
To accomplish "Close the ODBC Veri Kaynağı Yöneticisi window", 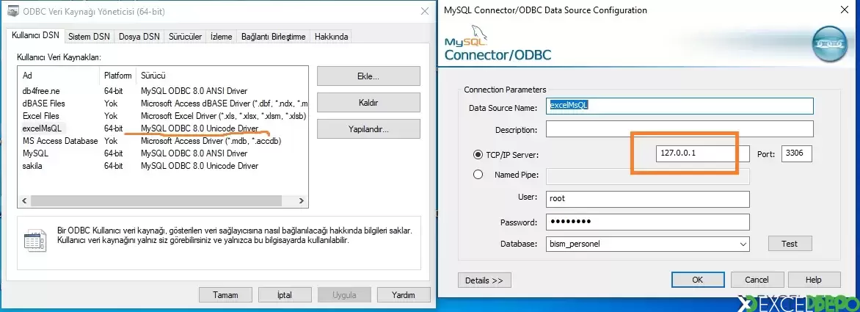I will pyautogui.click(x=424, y=11).
